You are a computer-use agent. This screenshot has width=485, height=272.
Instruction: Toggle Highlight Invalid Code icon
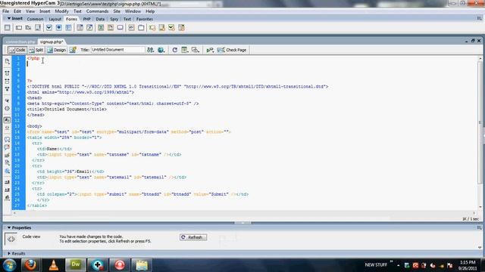(x=7, y=128)
